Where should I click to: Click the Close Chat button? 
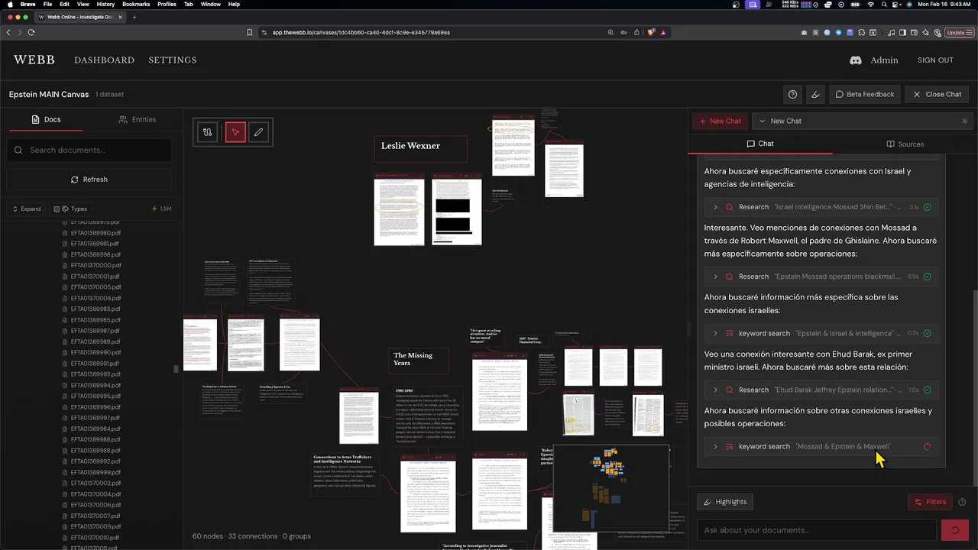[x=938, y=94]
